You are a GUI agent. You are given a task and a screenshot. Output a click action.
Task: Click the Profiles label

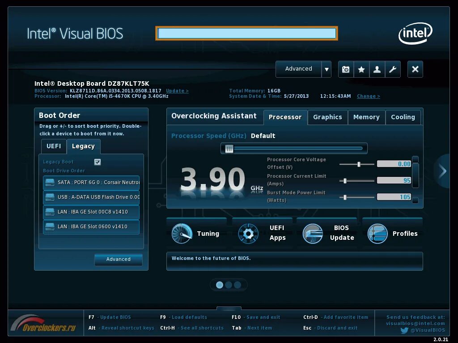coord(405,234)
